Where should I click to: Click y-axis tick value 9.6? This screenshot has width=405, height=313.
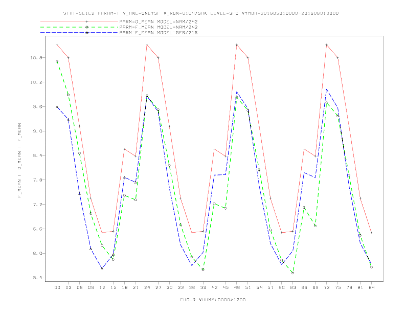click(x=38, y=107)
